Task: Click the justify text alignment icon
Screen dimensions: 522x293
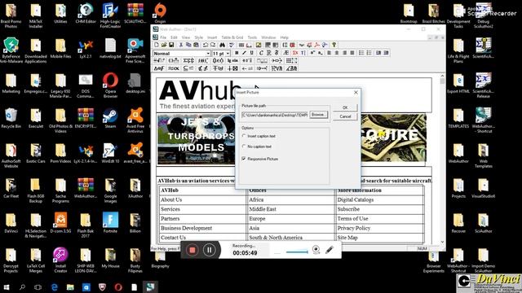Action: 352,53
